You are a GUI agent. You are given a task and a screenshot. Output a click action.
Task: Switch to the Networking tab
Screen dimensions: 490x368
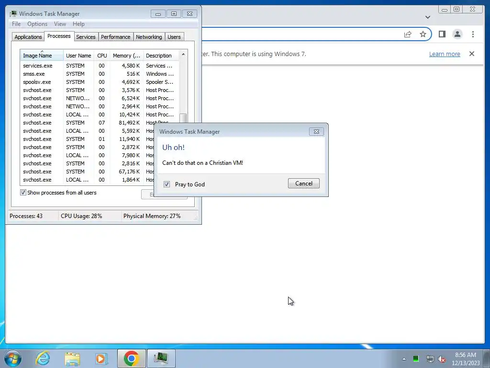149,37
